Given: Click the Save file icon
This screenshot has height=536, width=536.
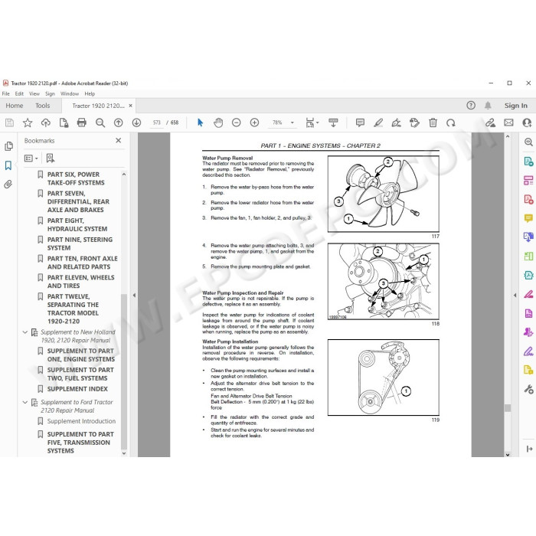Looking at the screenshot, I should click(9, 123).
